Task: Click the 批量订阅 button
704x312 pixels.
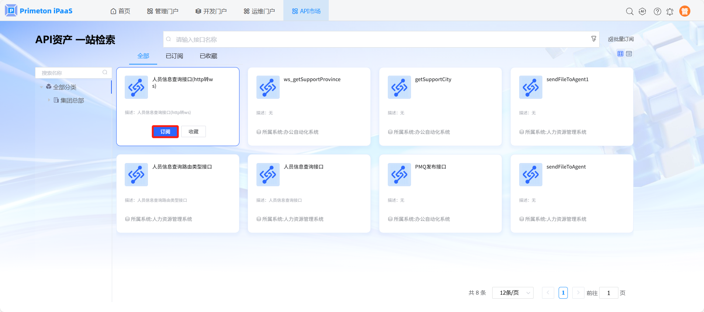Action: click(621, 39)
